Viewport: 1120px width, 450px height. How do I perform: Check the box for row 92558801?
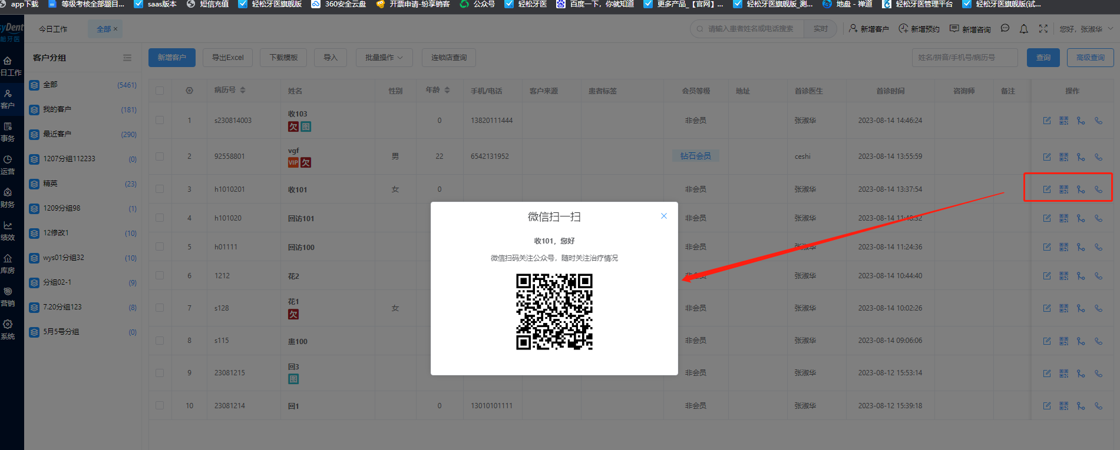click(x=160, y=156)
